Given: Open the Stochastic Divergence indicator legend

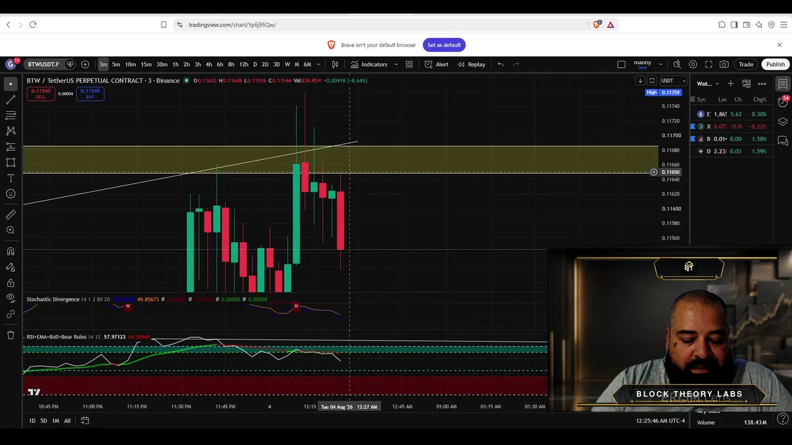Looking at the screenshot, I should click(x=53, y=300).
